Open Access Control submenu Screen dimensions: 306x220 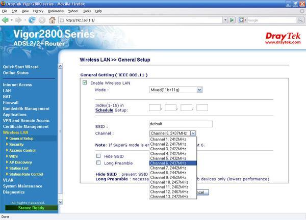coord(22,150)
